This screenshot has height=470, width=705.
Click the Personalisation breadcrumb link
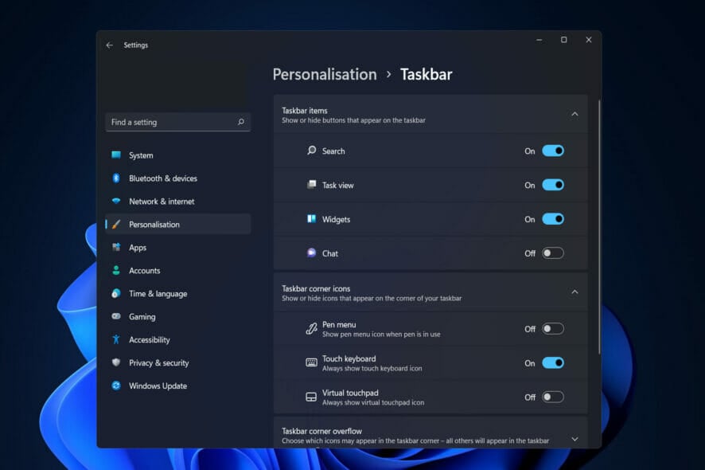324,74
